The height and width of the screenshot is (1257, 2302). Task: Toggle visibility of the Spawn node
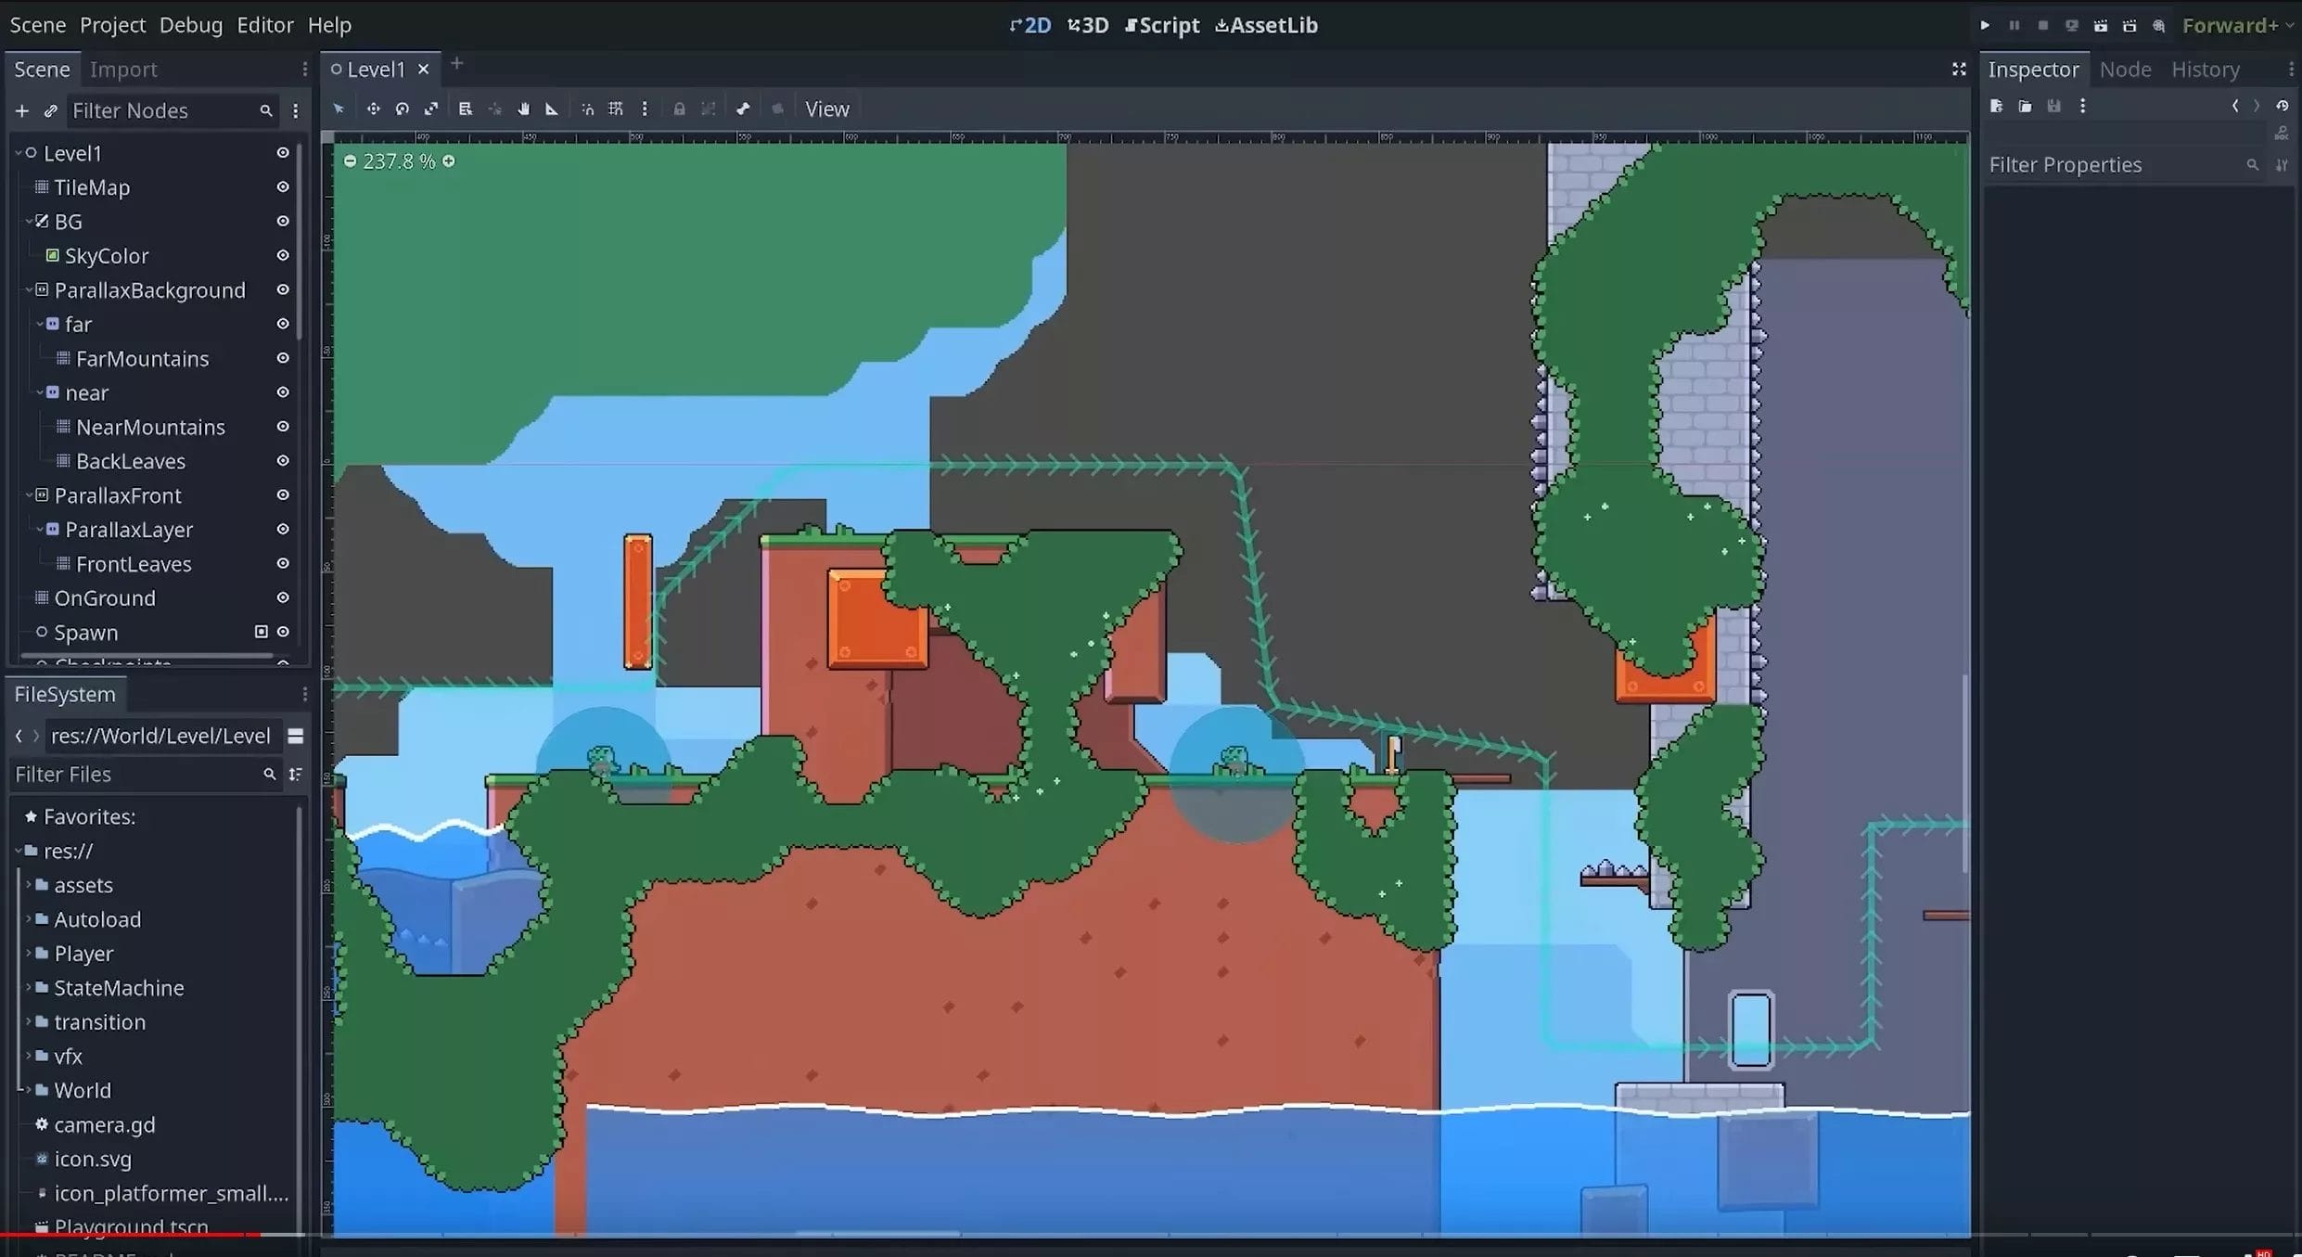tap(283, 632)
